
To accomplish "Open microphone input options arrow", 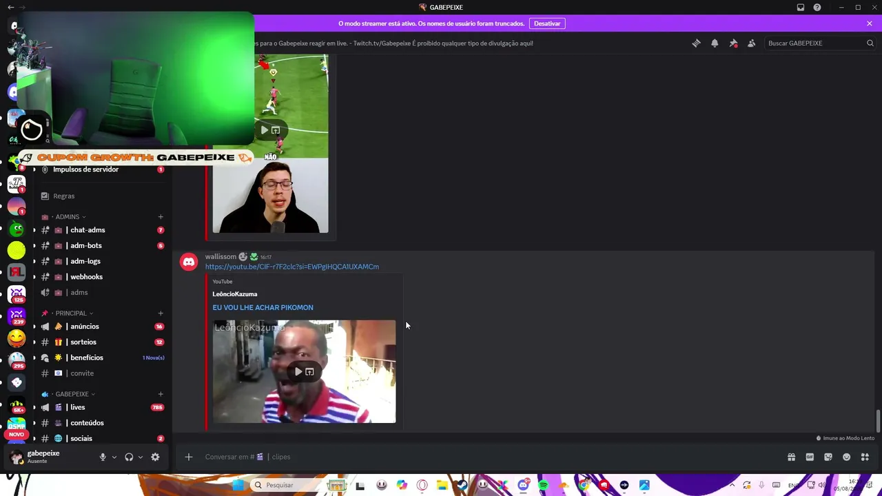I will 114,457.
